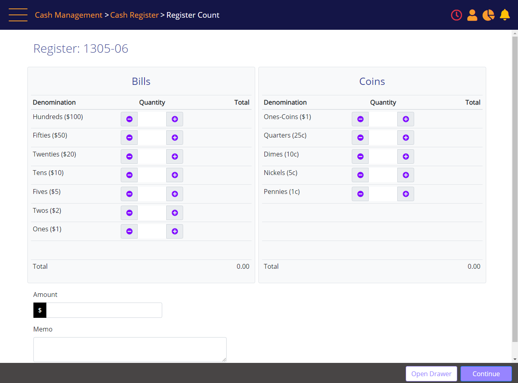Increase Ones ($1) bills quantity
Screen dimensions: 518x383
click(175, 231)
